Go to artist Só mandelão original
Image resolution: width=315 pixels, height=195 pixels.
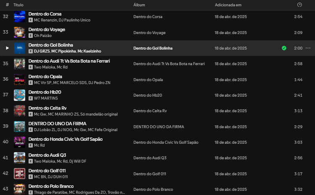pos(99,114)
